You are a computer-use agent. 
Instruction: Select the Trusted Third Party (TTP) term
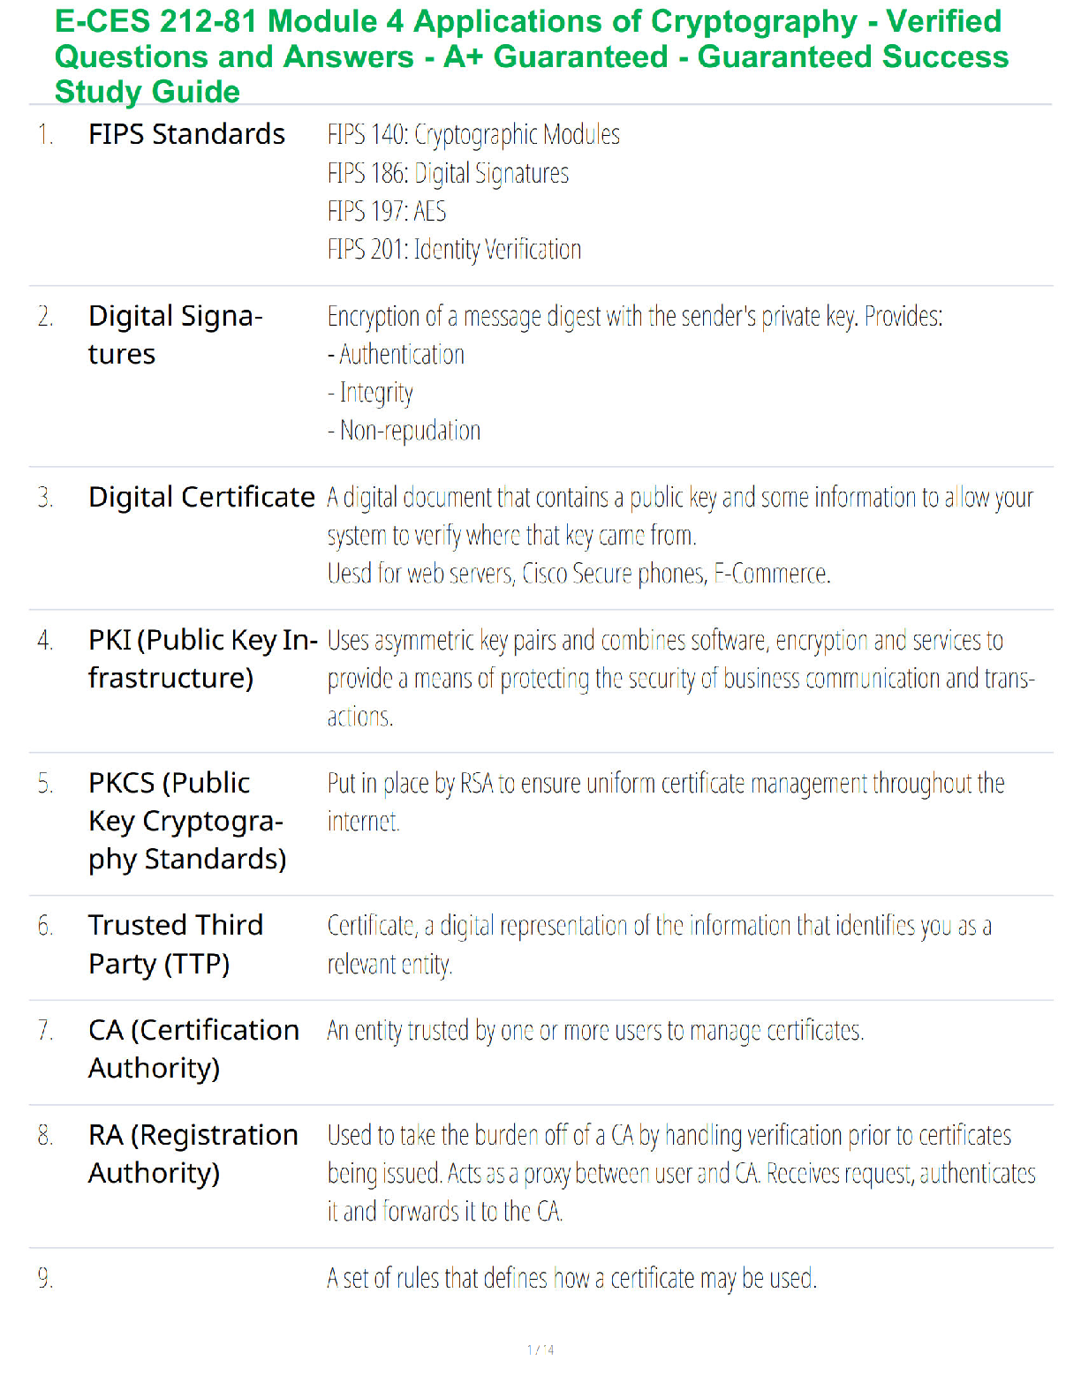pyautogui.click(x=176, y=944)
